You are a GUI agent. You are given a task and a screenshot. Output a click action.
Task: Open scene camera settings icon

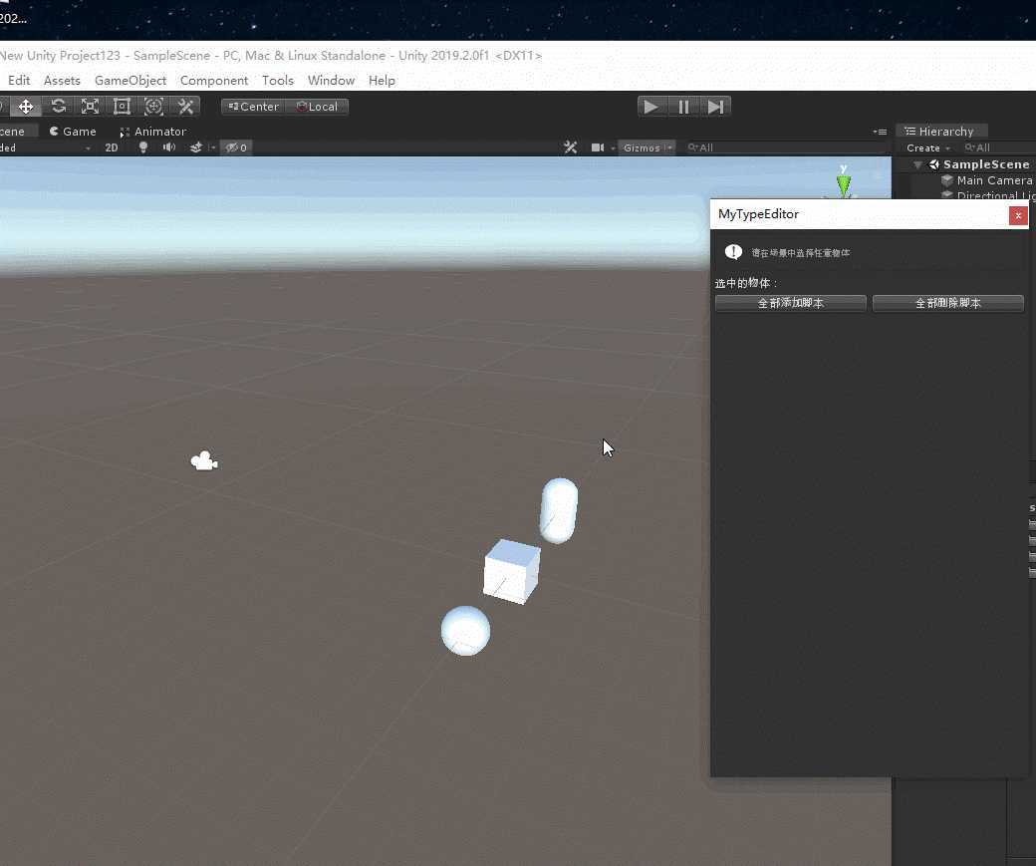tap(598, 147)
